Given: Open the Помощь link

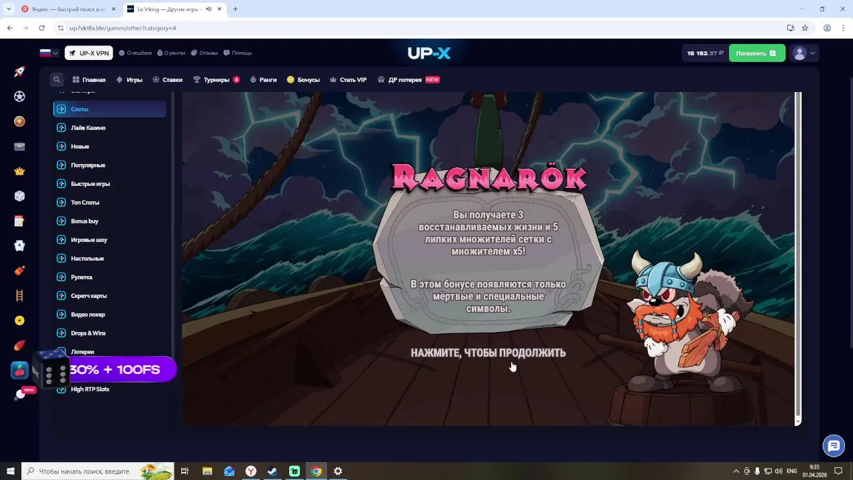Looking at the screenshot, I should tap(238, 53).
